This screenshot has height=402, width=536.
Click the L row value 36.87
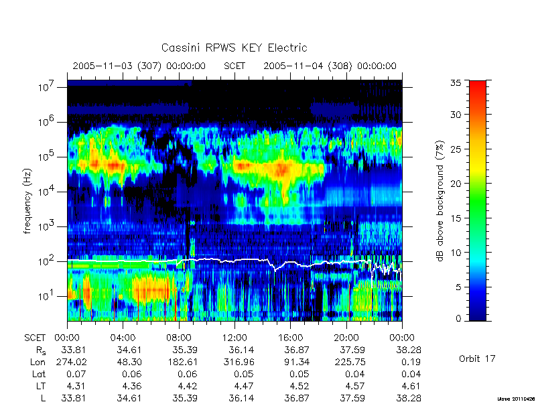click(297, 398)
